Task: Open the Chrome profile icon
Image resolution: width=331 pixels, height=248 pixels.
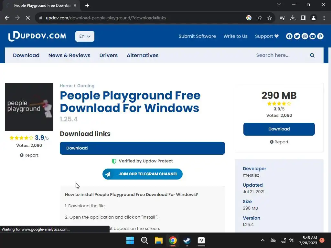Action: [x=314, y=18]
